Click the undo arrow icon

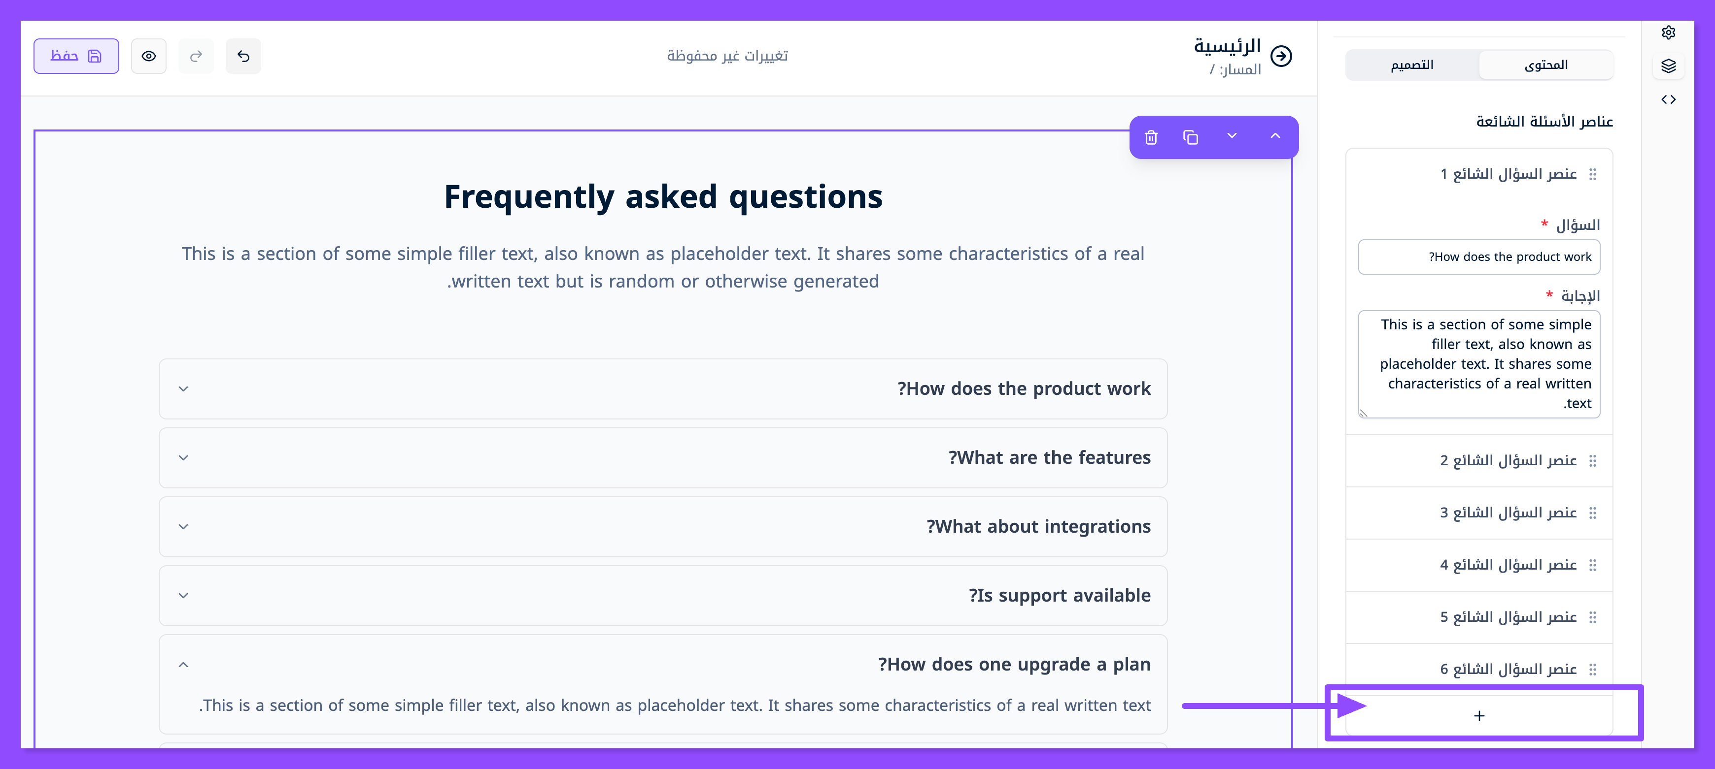pyautogui.click(x=243, y=57)
